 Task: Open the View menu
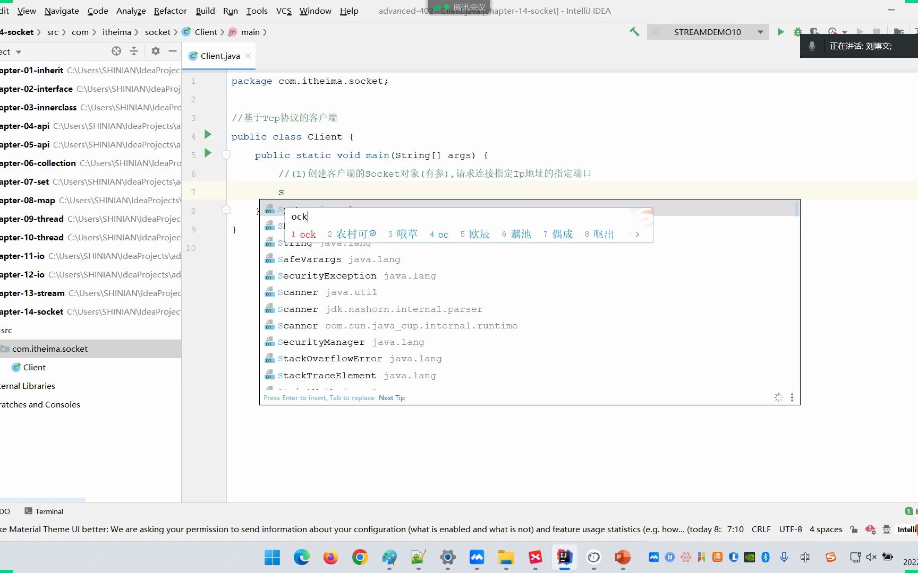pyautogui.click(x=27, y=11)
